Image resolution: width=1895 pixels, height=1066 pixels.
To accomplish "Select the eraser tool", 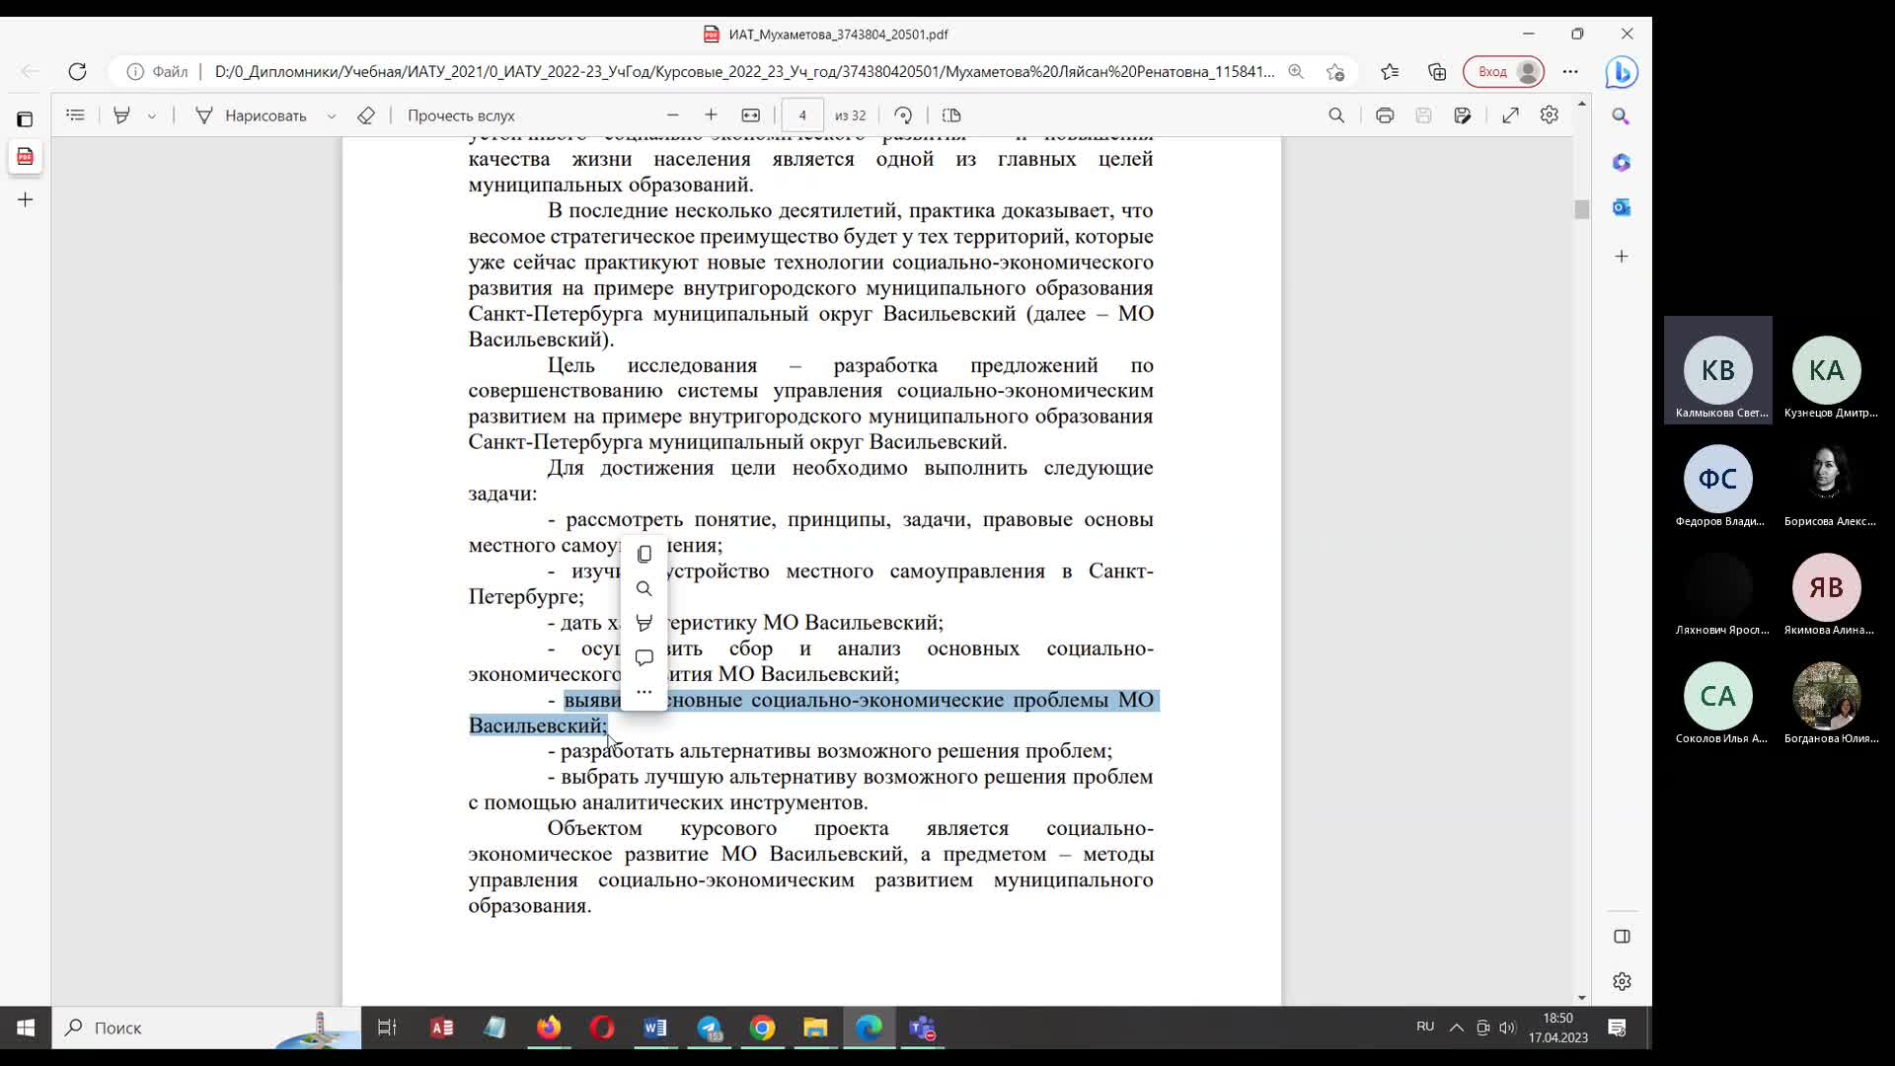I will click(x=366, y=115).
